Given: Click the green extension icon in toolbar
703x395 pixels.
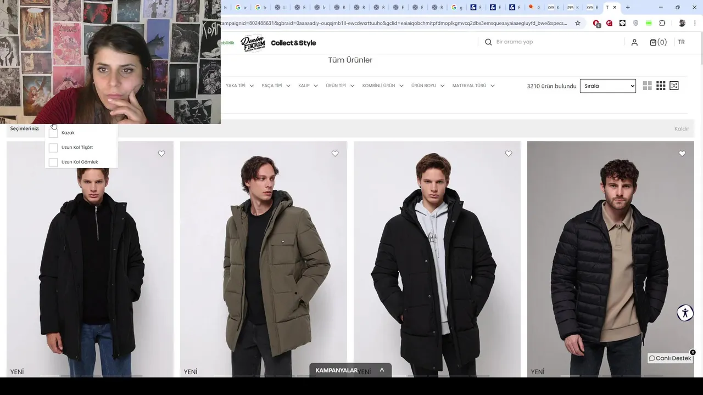Looking at the screenshot, I should tap(649, 23).
